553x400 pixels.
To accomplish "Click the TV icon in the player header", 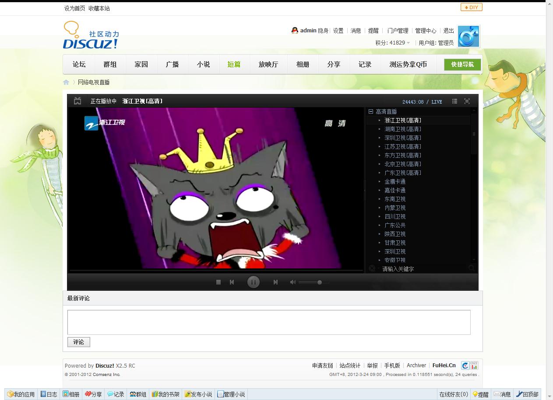I will pyautogui.click(x=77, y=101).
